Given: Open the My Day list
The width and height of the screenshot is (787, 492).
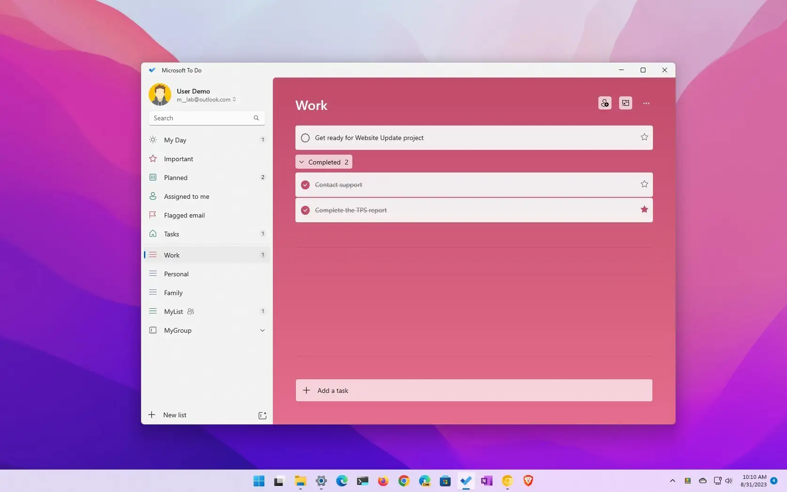Looking at the screenshot, I should tap(175, 140).
